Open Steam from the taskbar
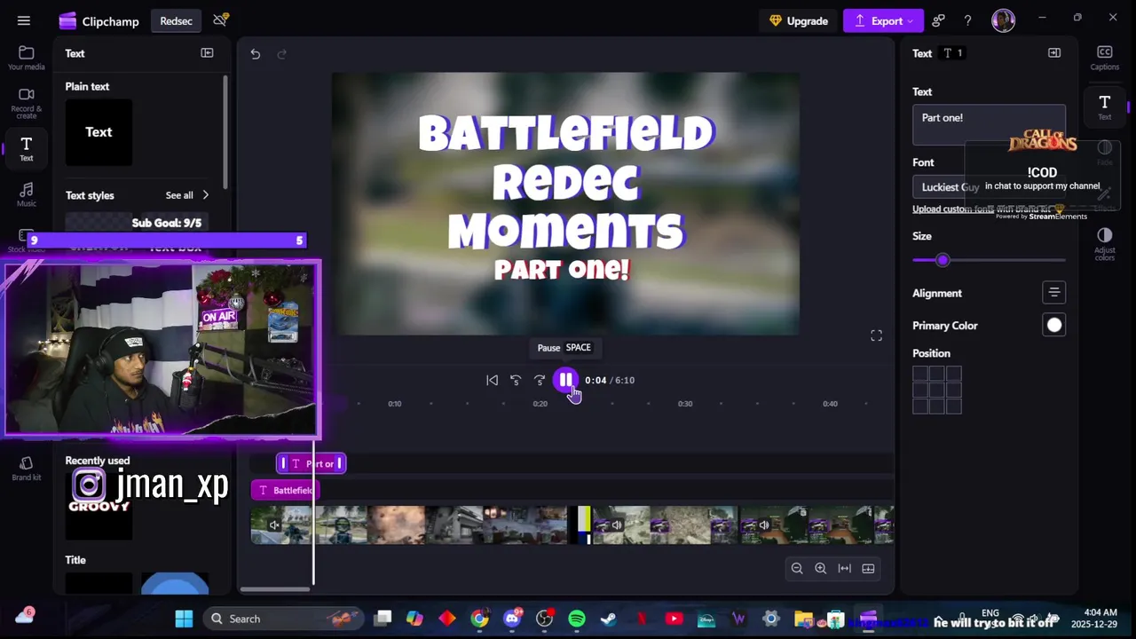The height and width of the screenshot is (639, 1136). (609, 619)
